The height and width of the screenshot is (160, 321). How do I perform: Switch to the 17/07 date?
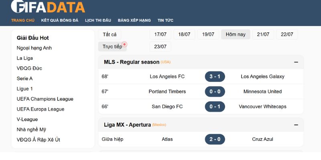coord(160,34)
